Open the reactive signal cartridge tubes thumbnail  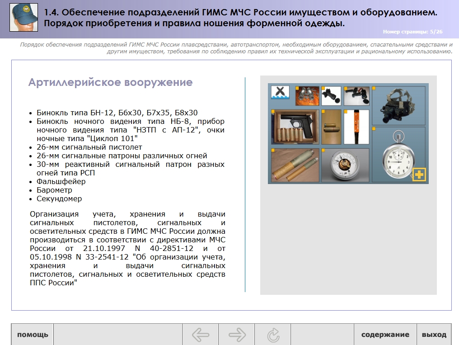(295, 165)
